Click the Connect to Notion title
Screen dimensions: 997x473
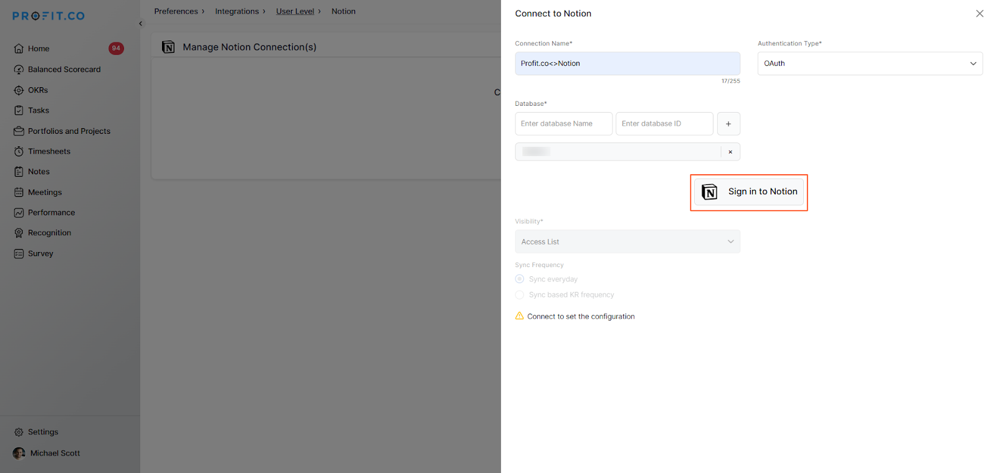pos(553,14)
